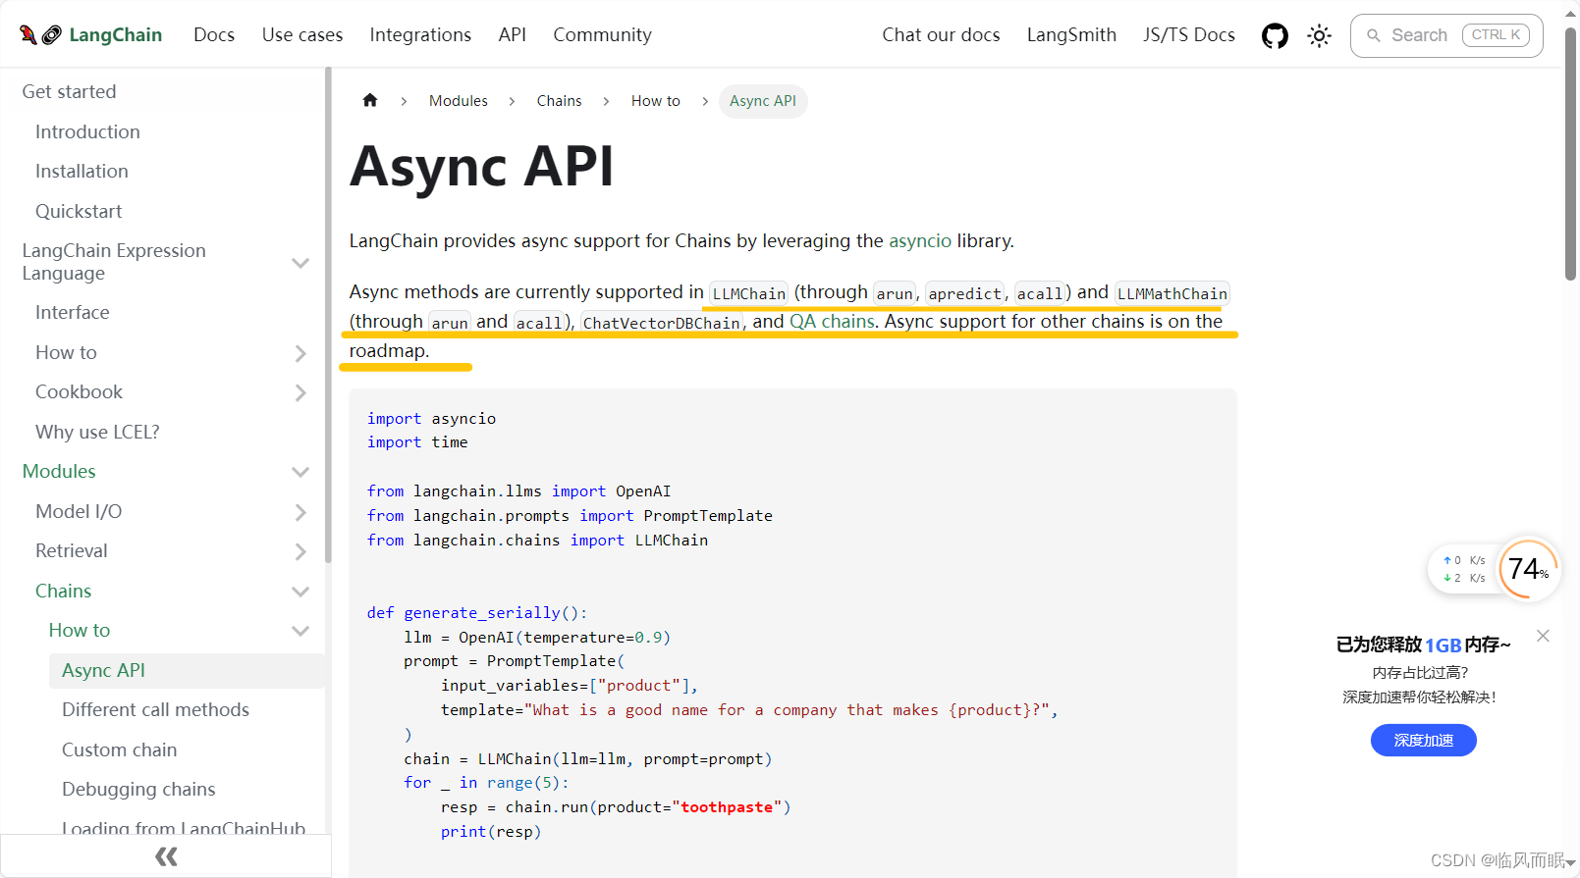Open the Docs nav item
The image size is (1580, 878).
[214, 35]
